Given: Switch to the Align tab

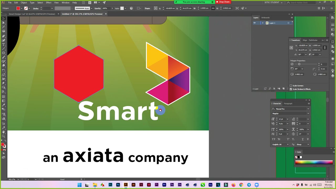Looking at the screenshot, I should [x=305, y=40].
